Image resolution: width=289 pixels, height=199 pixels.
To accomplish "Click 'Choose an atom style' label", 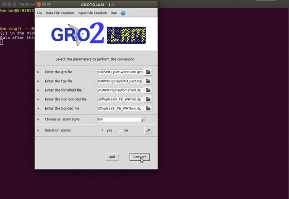I will click(62, 119).
